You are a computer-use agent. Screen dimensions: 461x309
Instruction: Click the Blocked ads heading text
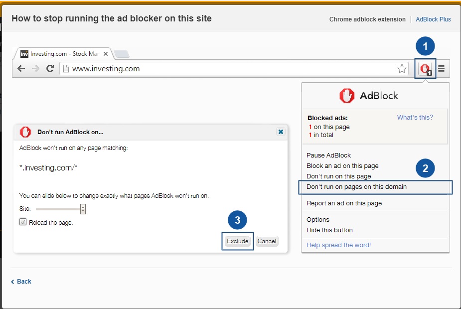327,118
